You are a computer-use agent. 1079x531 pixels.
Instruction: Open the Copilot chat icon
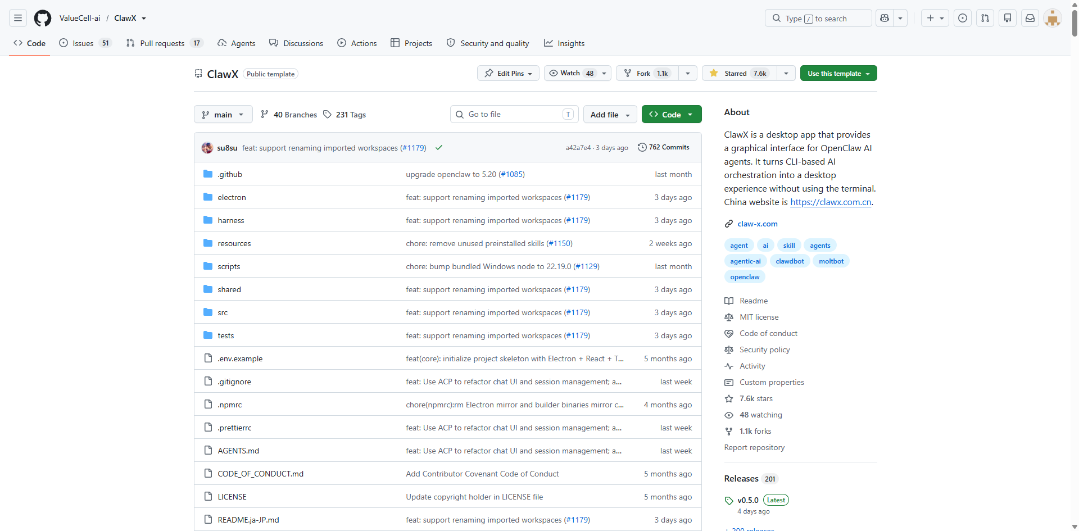coord(885,18)
